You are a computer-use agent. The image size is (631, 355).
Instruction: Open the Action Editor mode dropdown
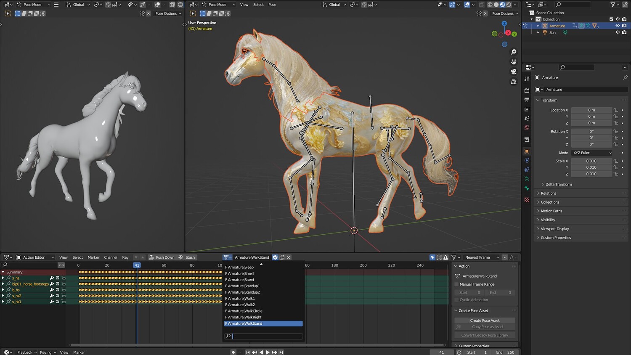click(x=35, y=257)
